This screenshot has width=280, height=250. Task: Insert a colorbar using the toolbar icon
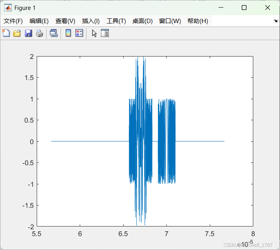point(68,33)
